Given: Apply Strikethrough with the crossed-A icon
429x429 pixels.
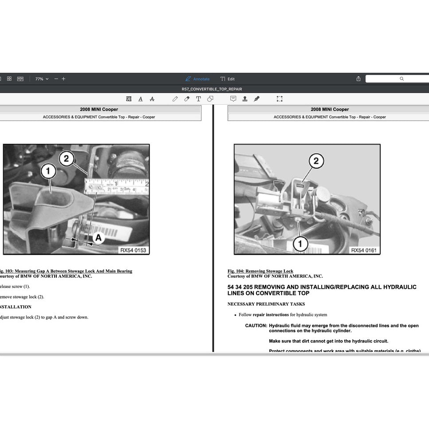Looking at the screenshot, I should pyautogui.click(x=152, y=98).
